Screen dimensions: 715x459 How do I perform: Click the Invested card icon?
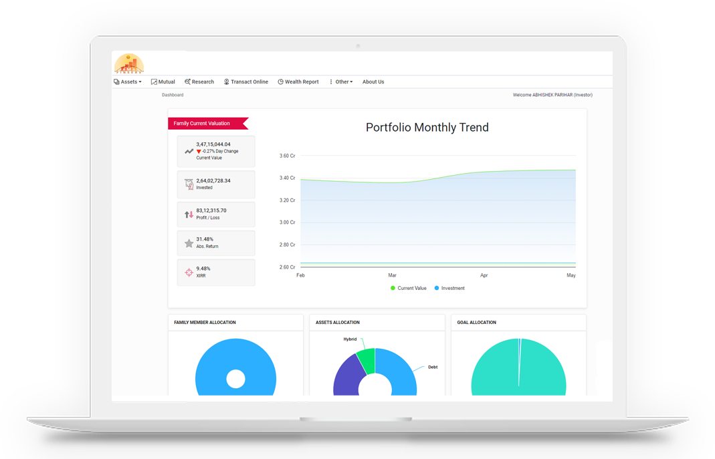pos(189,184)
